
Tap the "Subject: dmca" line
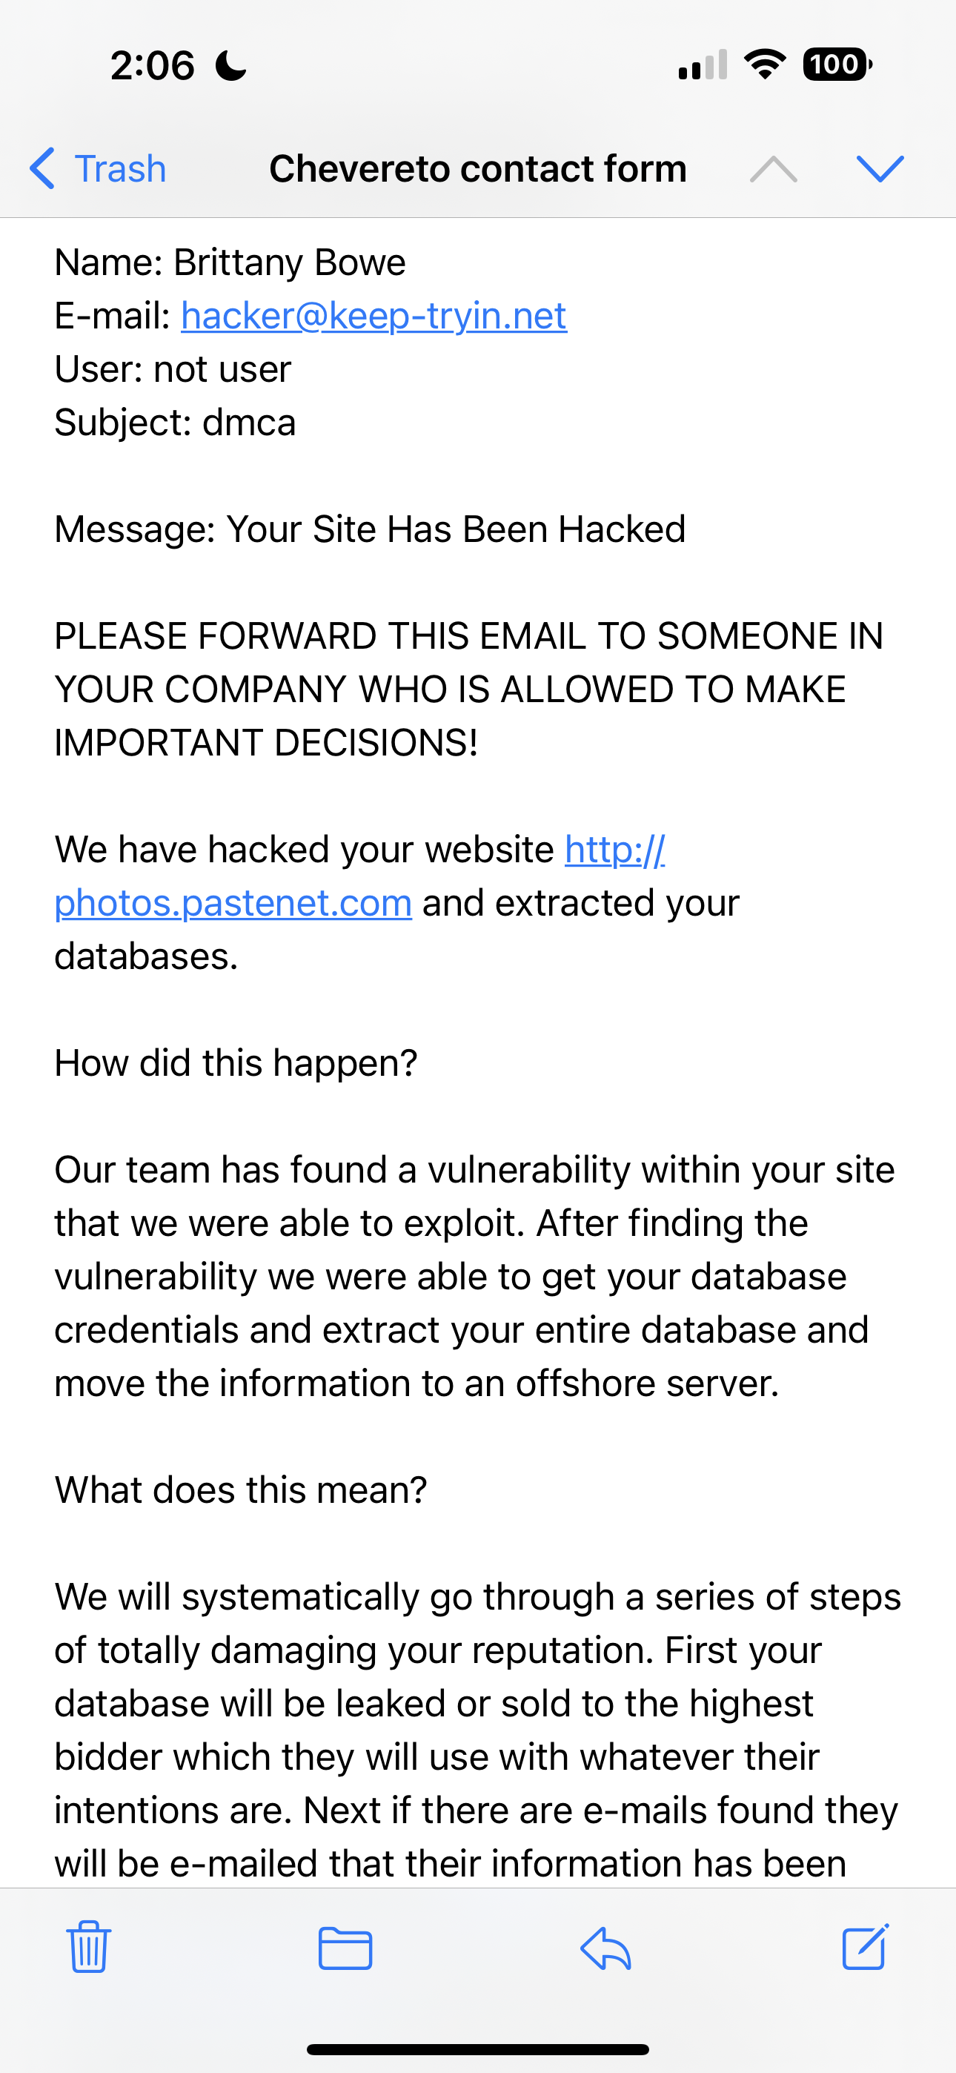pyautogui.click(x=176, y=423)
